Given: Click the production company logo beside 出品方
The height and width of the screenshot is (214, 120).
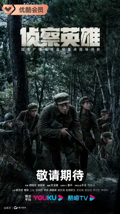Looking at the screenshot, I should point(20,208).
